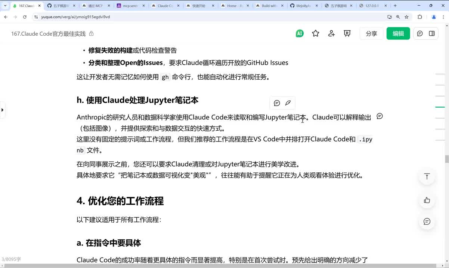This screenshot has height=268, width=449.
Task: Like the document with thumbs-up button
Action: [x=427, y=200]
